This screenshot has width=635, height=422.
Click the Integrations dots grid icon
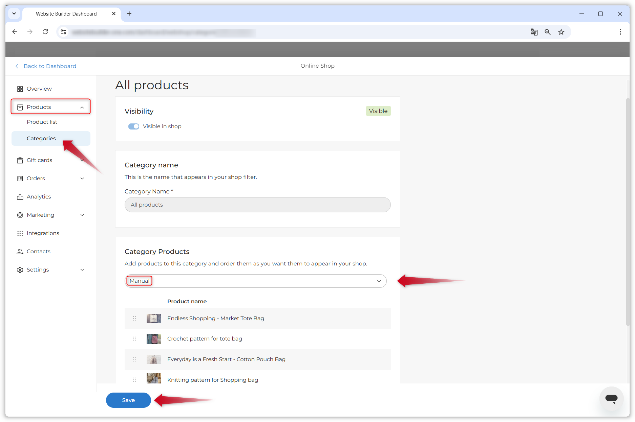pos(20,233)
